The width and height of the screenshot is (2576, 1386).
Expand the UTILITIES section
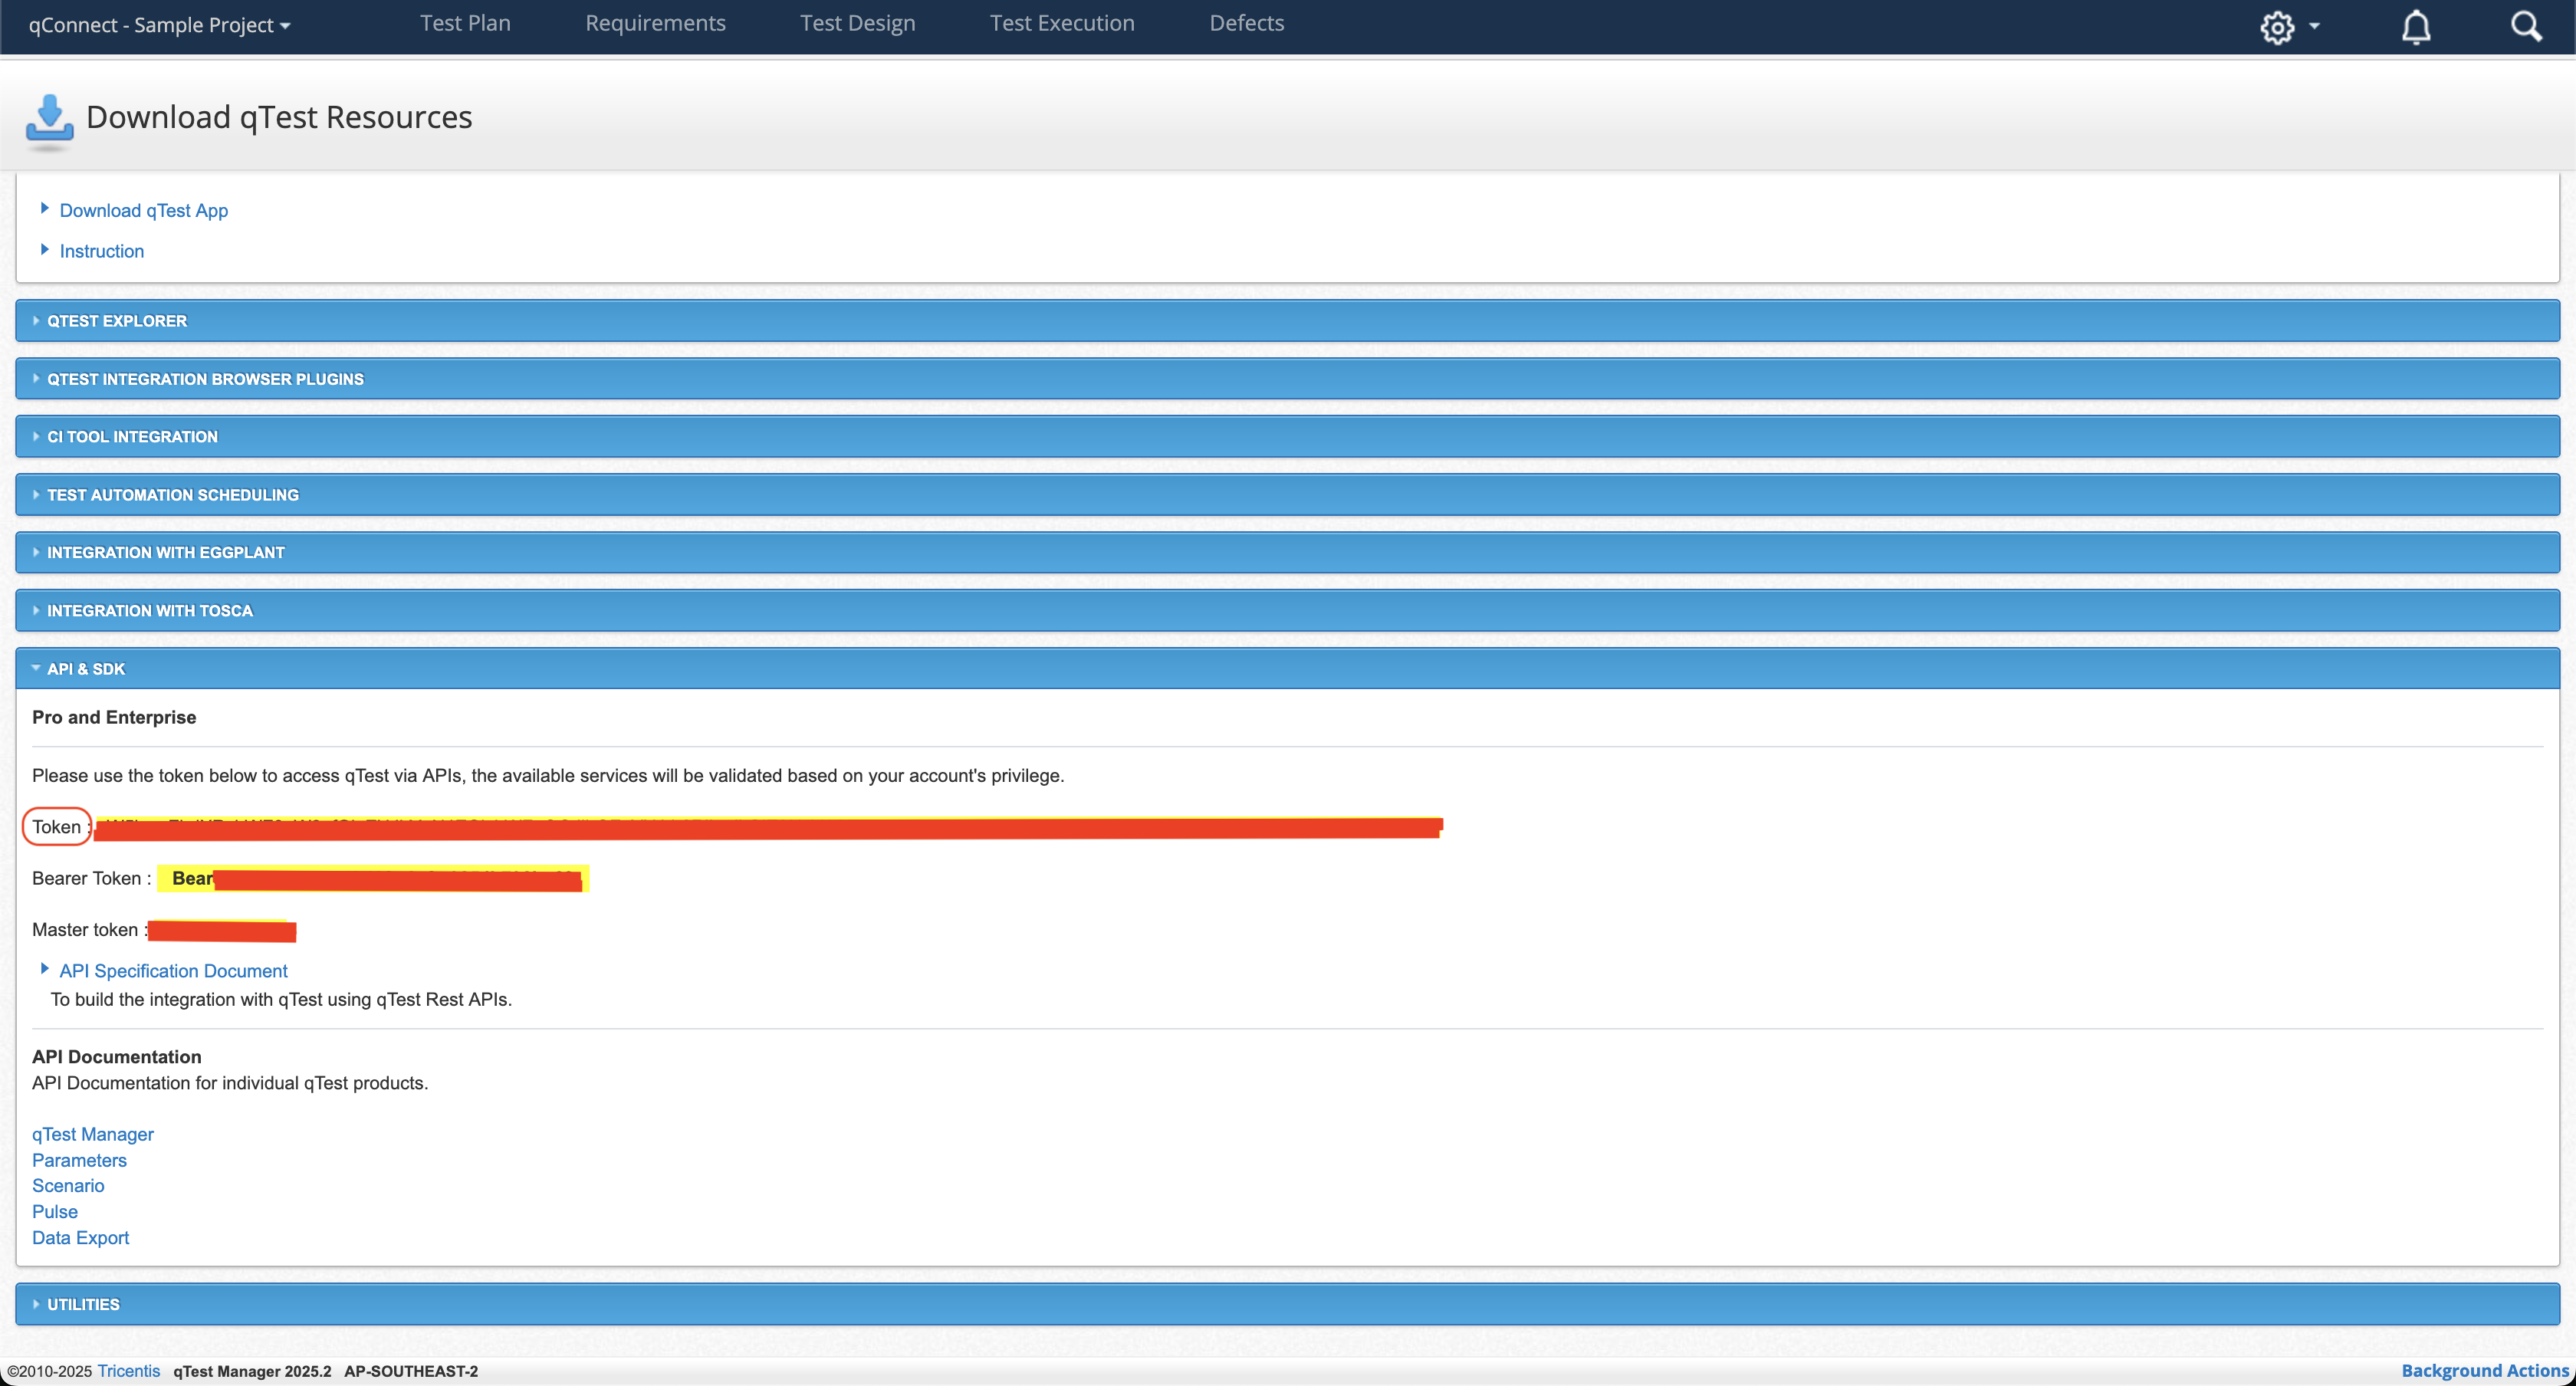[x=83, y=1304]
